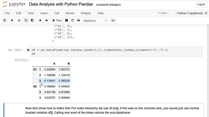This screenshot has width=209, height=117.
Task: Move selected cell down arrow
Action: click(46, 20)
